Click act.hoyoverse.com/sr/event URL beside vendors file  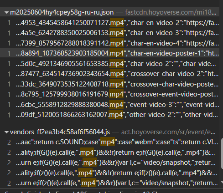[168, 132]
